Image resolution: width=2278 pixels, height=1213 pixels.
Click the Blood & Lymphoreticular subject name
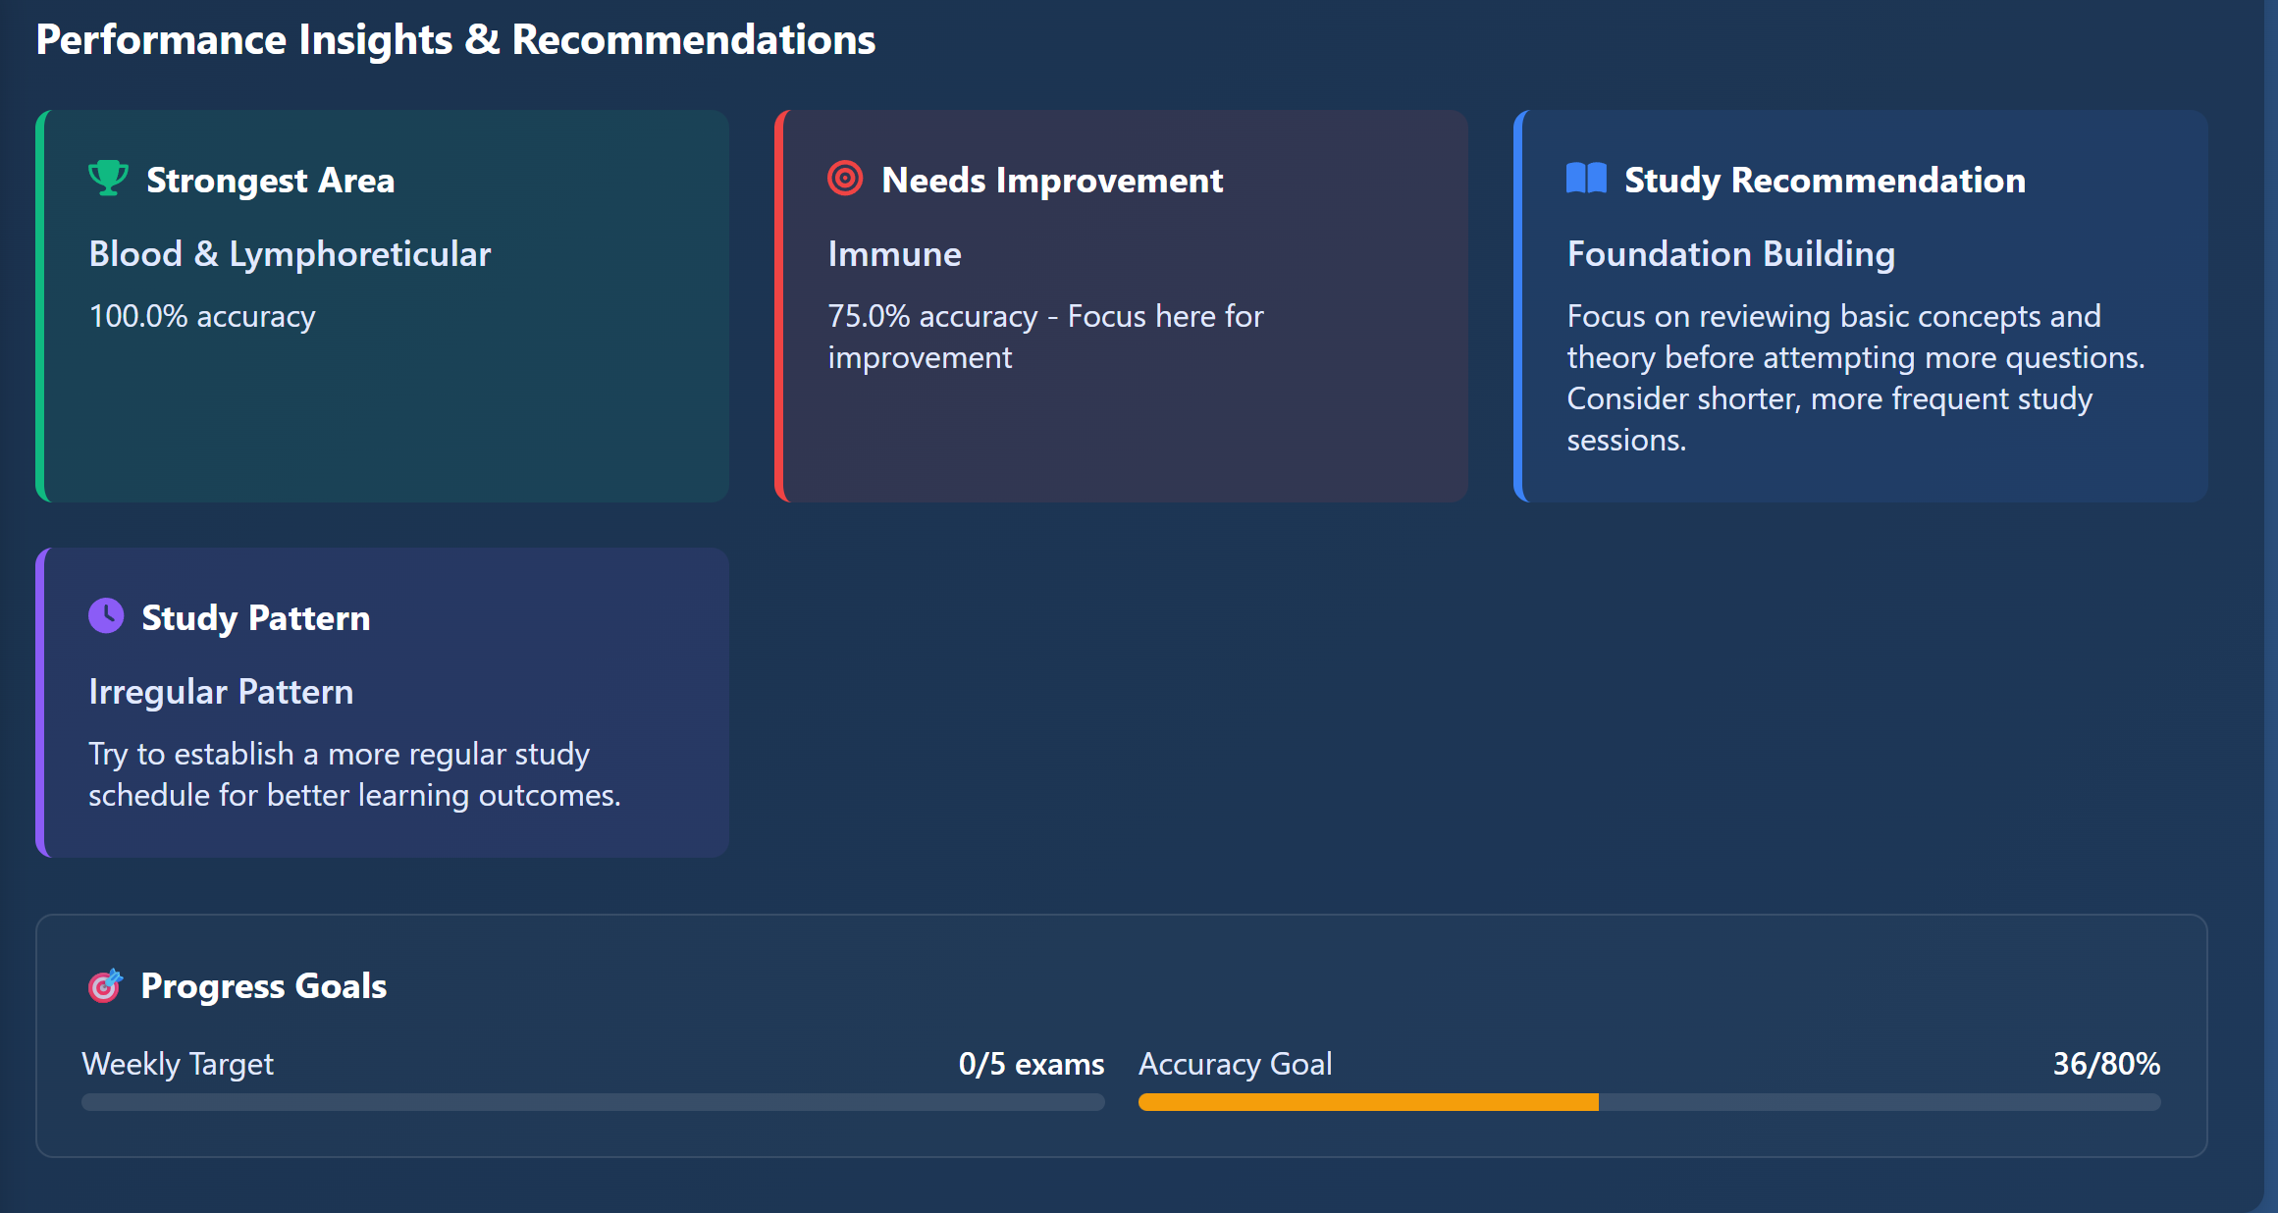pos(290,254)
